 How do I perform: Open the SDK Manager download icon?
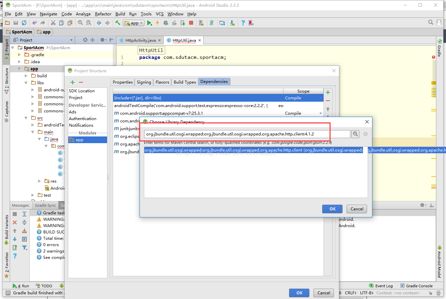(232, 23)
